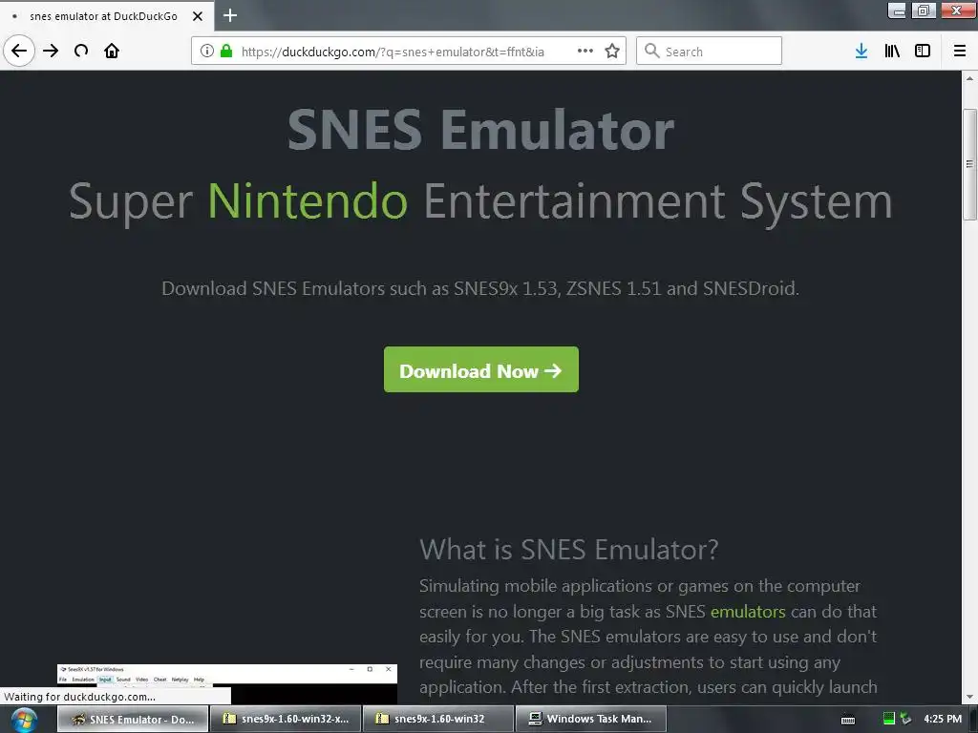
Task: Toggle the Firefox sidebar view
Action: click(923, 51)
